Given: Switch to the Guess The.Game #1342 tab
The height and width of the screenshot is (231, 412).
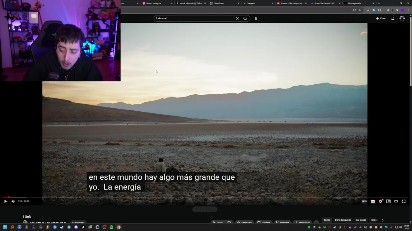Looking at the screenshot, I should coord(325,3).
